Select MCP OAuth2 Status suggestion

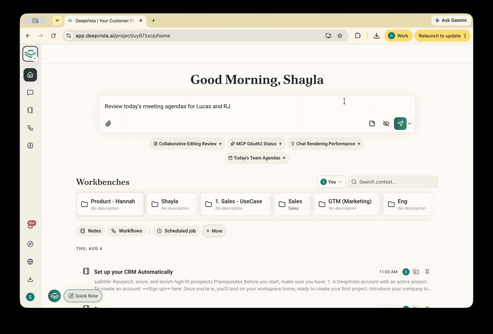(x=256, y=144)
